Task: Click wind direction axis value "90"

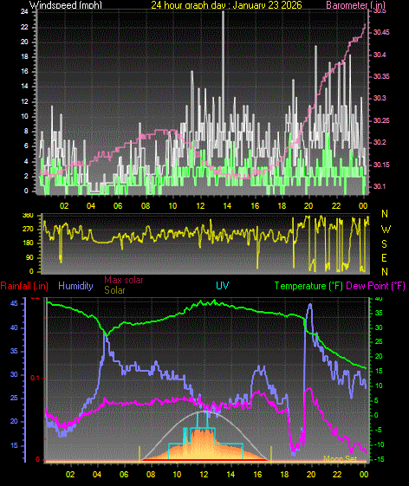Action: 29,257
